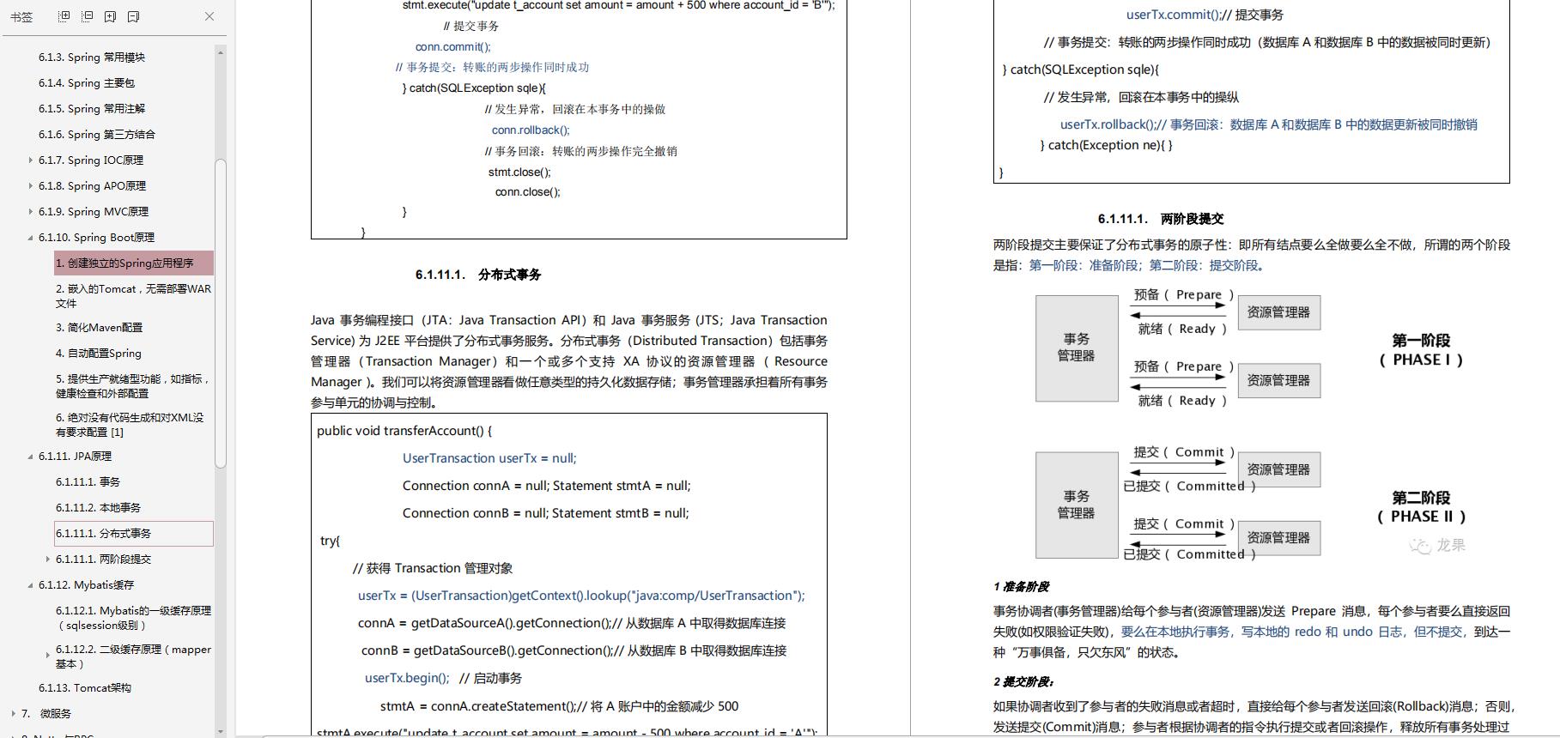Select bookmark 6.1.11. JPA原理

pos(75,456)
